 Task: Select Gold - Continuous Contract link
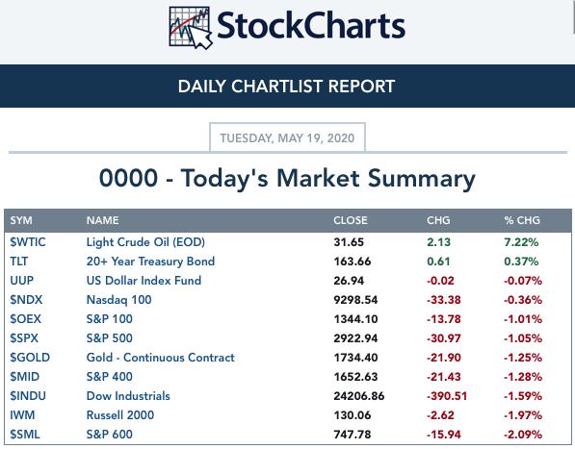click(161, 358)
